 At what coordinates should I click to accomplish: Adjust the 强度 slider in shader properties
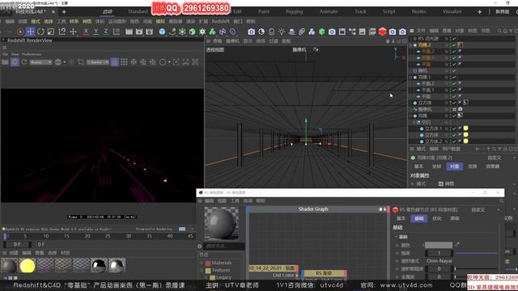[x=476, y=253]
